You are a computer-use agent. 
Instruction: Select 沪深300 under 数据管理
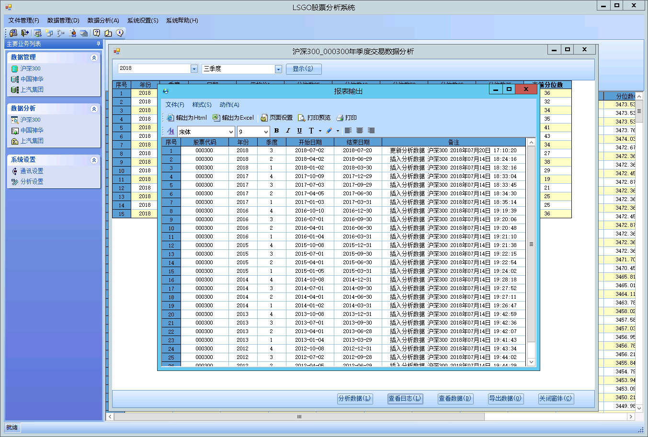(x=31, y=69)
